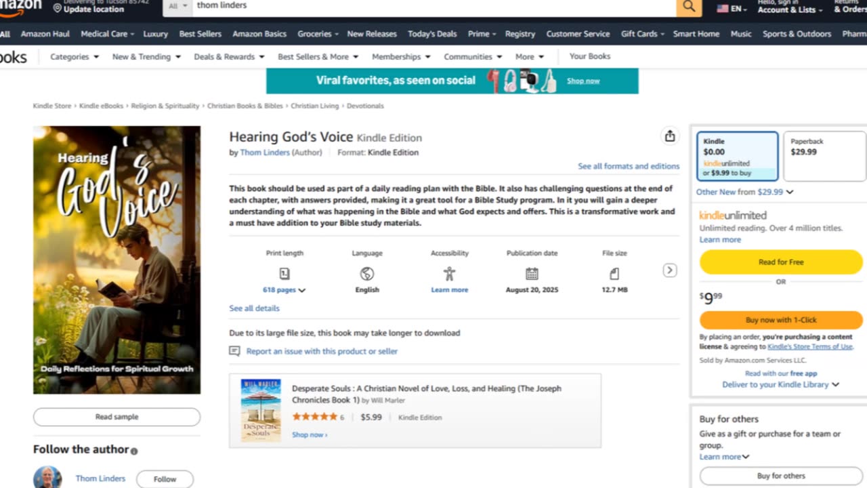Click the US flag language icon
The height and width of the screenshot is (488, 867).
point(723,9)
